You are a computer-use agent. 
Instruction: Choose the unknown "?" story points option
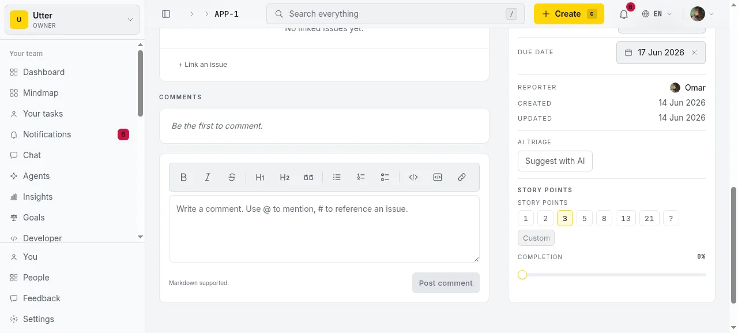click(671, 218)
